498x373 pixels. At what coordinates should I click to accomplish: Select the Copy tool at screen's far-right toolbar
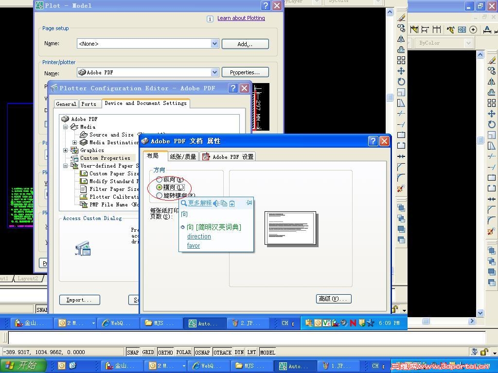point(492,70)
